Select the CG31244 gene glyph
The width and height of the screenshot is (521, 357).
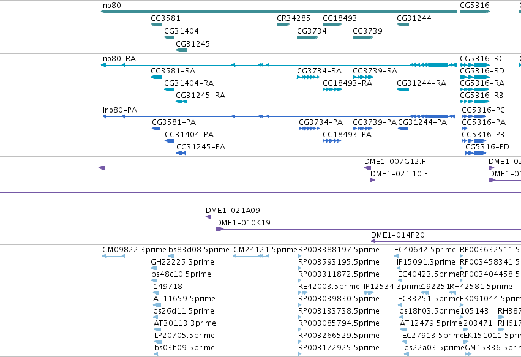click(x=403, y=24)
